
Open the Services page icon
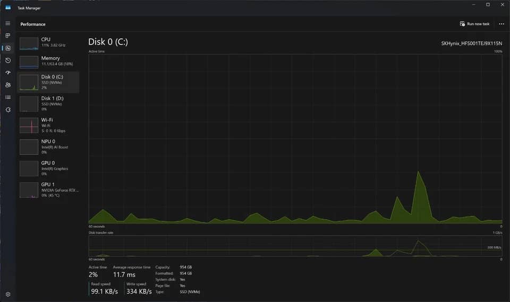click(8, 109)
